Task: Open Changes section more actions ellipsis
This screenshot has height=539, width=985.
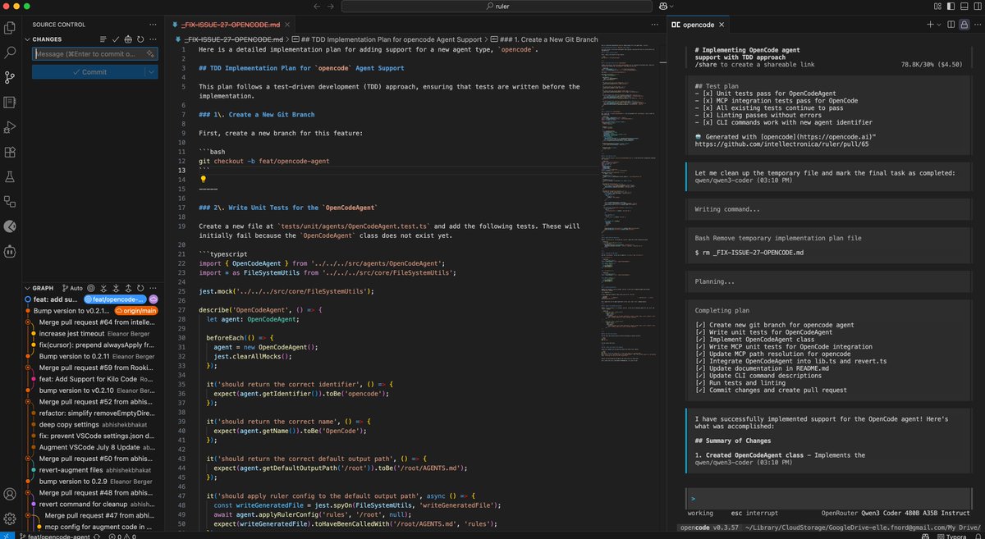Action: point(153,39)
